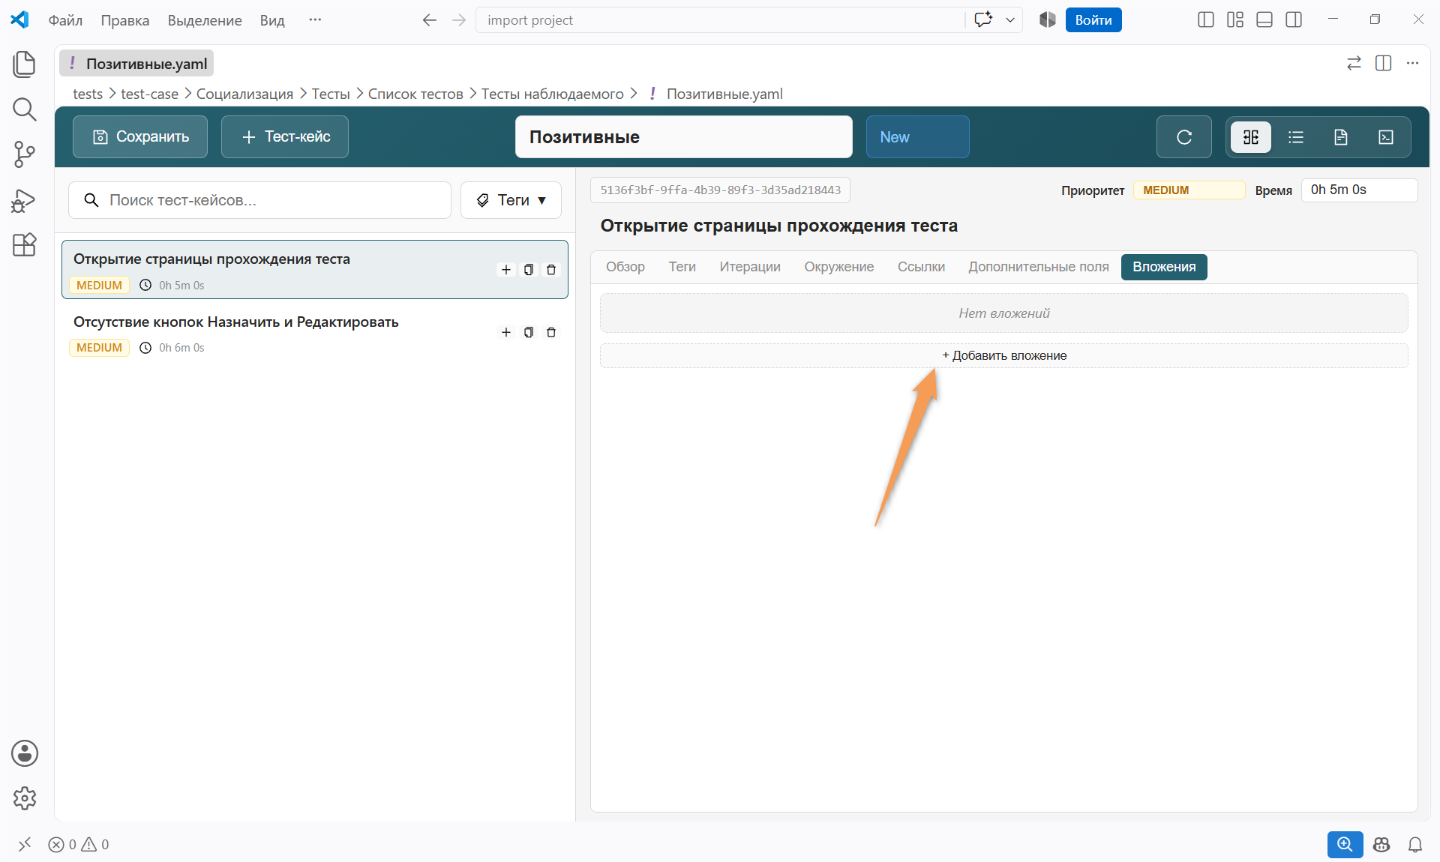Open the New status dropdown
This screenshot has height=862, width=1440.
(x=917, y=137)
